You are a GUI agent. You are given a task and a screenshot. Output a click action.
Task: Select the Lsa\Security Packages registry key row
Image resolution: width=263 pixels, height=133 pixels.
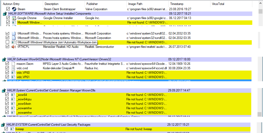click(x=128, y=125)
